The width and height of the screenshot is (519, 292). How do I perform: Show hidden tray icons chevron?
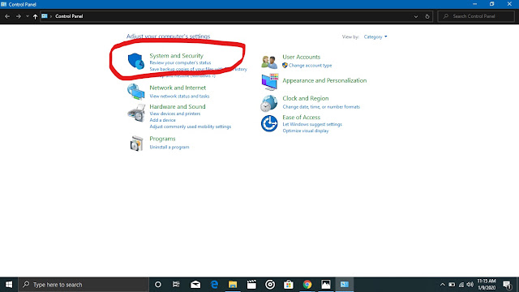pyautogui.click(x=443, y=285)
